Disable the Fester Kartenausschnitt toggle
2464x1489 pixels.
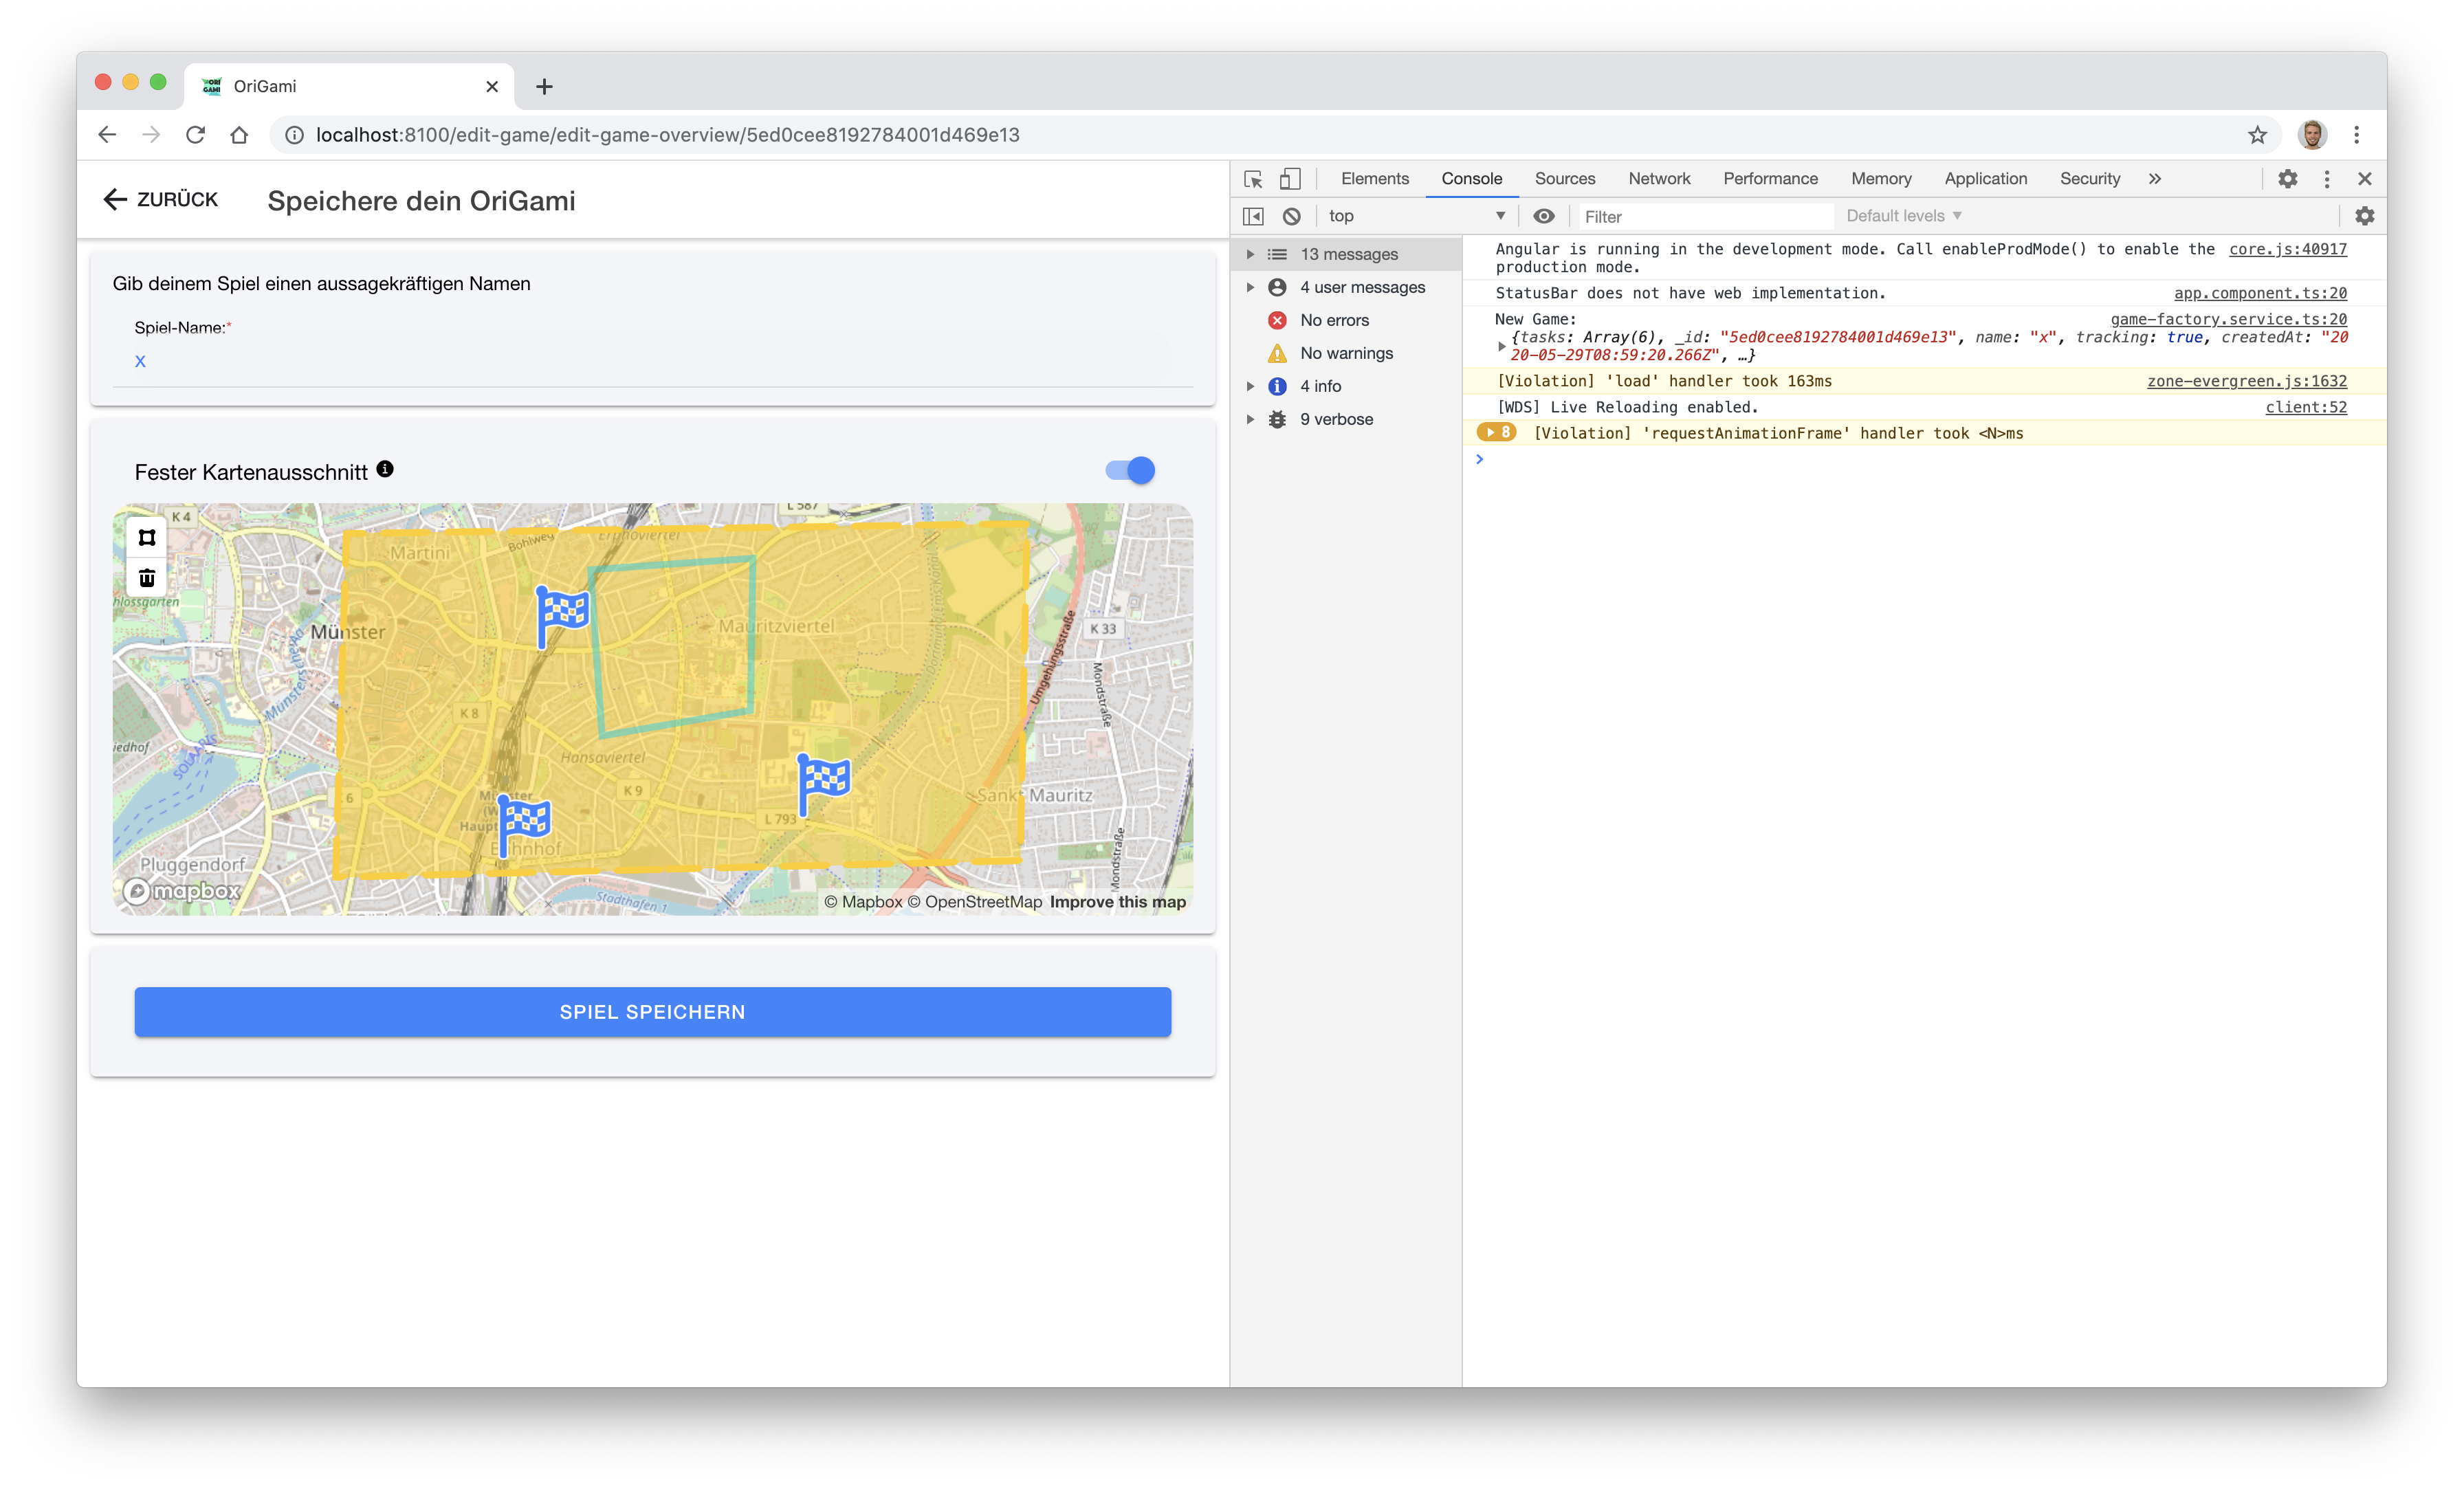point(1130,469)
